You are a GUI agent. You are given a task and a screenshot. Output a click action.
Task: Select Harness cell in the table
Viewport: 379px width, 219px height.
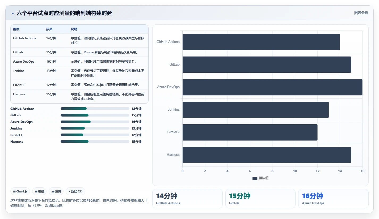(x=19, y=94)
